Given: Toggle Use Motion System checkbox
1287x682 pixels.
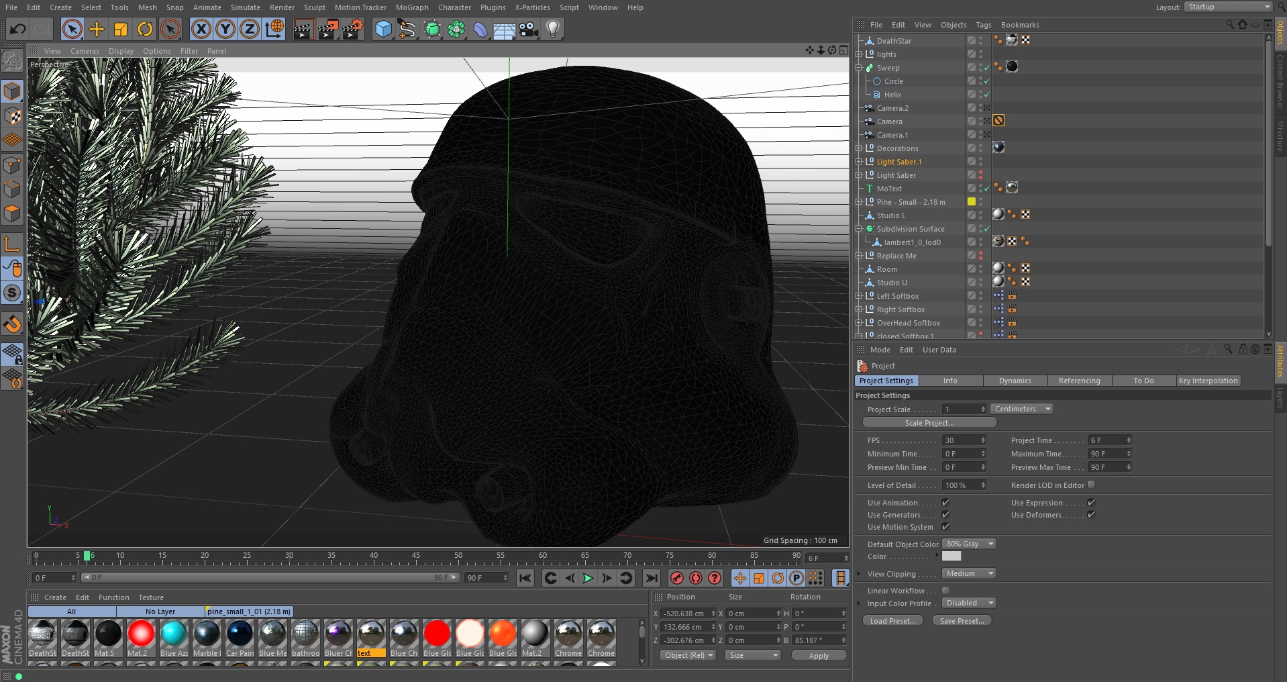Looking at the screenshot, I should click(x=945, y=526).
